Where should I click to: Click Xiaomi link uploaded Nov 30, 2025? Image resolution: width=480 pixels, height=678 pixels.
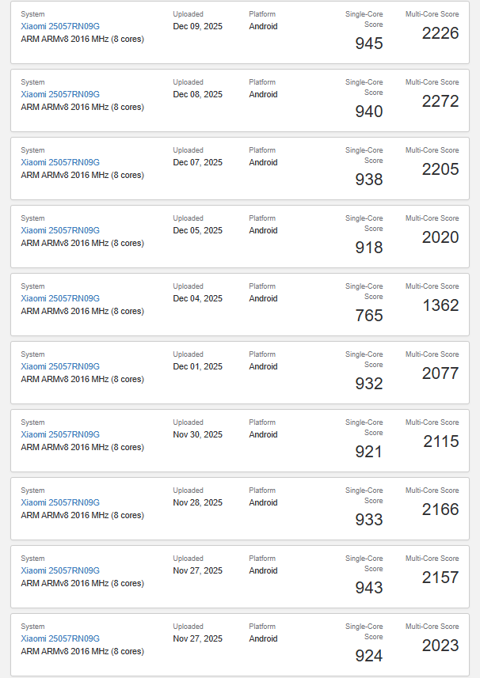[x=60, y=434]
